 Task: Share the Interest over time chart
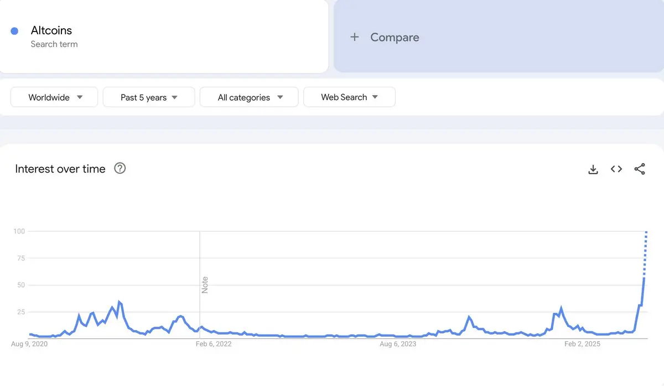640,169
